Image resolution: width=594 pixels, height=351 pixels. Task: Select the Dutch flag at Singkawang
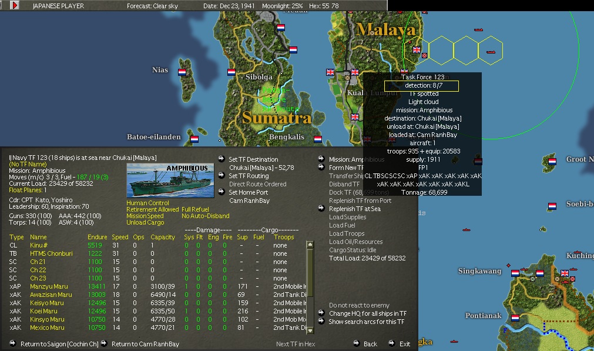click(515, 273)
